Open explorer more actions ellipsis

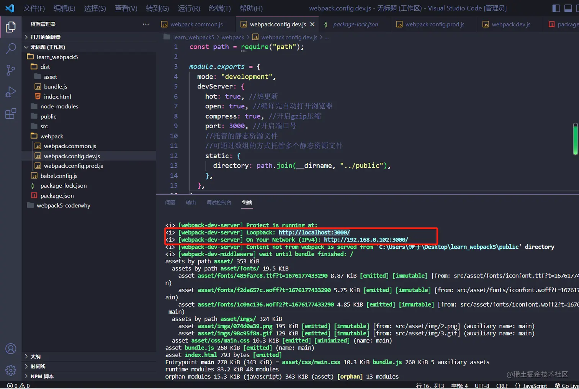(146, 24)
